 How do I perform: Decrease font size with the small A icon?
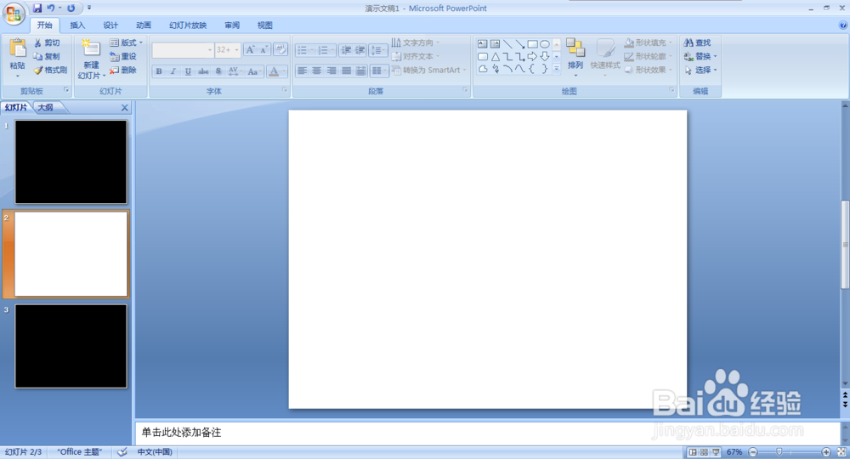(264, 50)
